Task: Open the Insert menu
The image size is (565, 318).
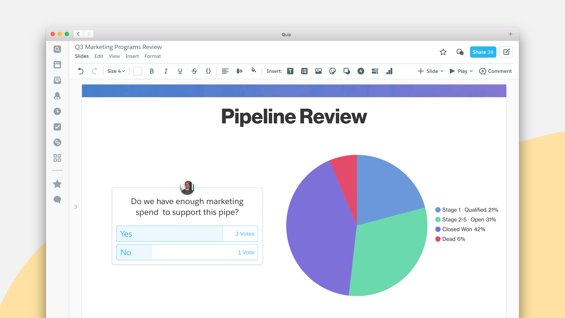Action: (x=132, y=56)
